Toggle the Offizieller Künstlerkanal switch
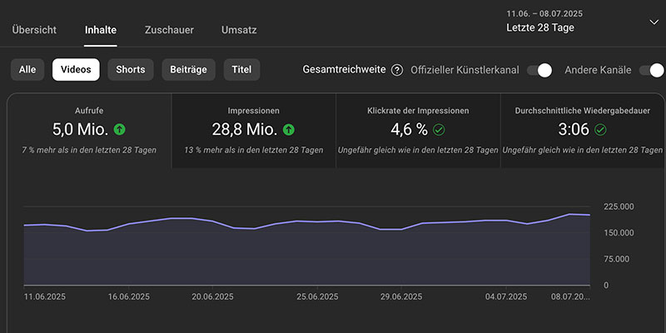This screenshot has width=666, height=333. click(539, 70)
